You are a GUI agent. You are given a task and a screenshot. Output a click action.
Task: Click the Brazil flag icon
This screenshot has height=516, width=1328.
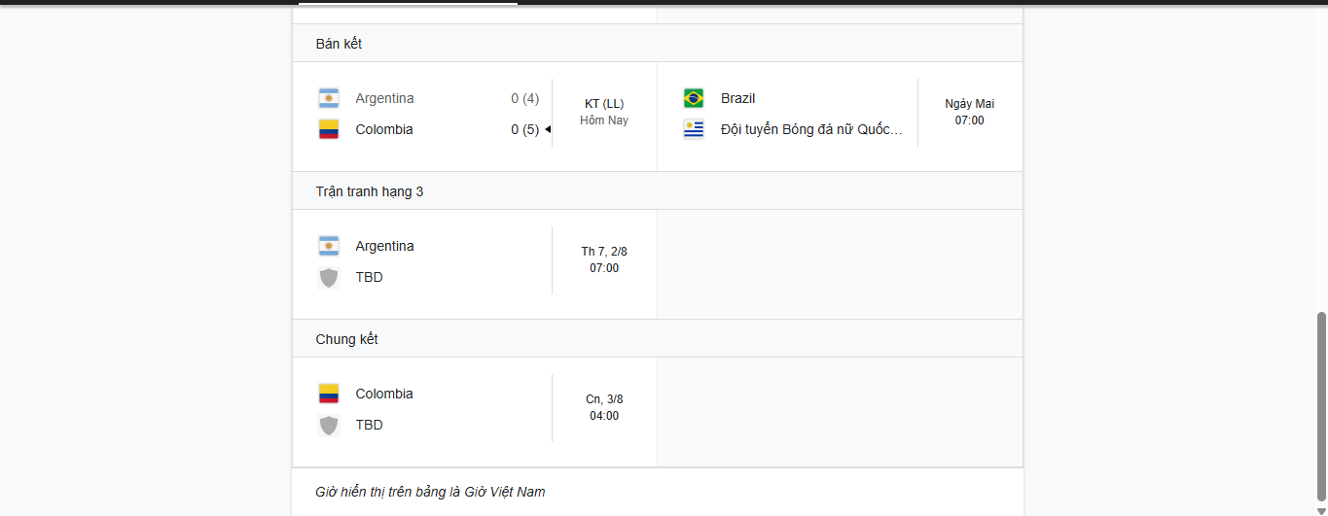point(694,98)
